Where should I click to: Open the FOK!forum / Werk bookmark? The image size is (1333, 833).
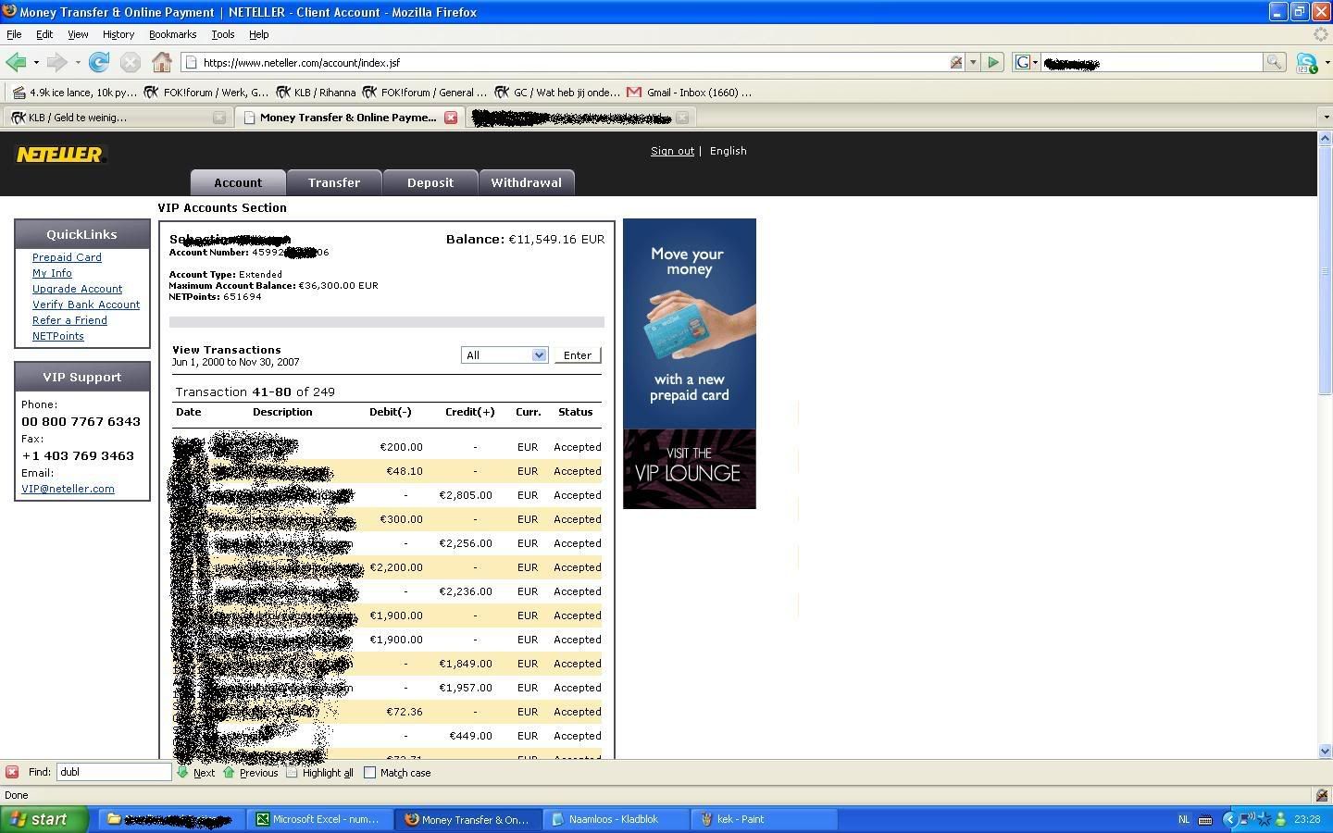[206, 92]
